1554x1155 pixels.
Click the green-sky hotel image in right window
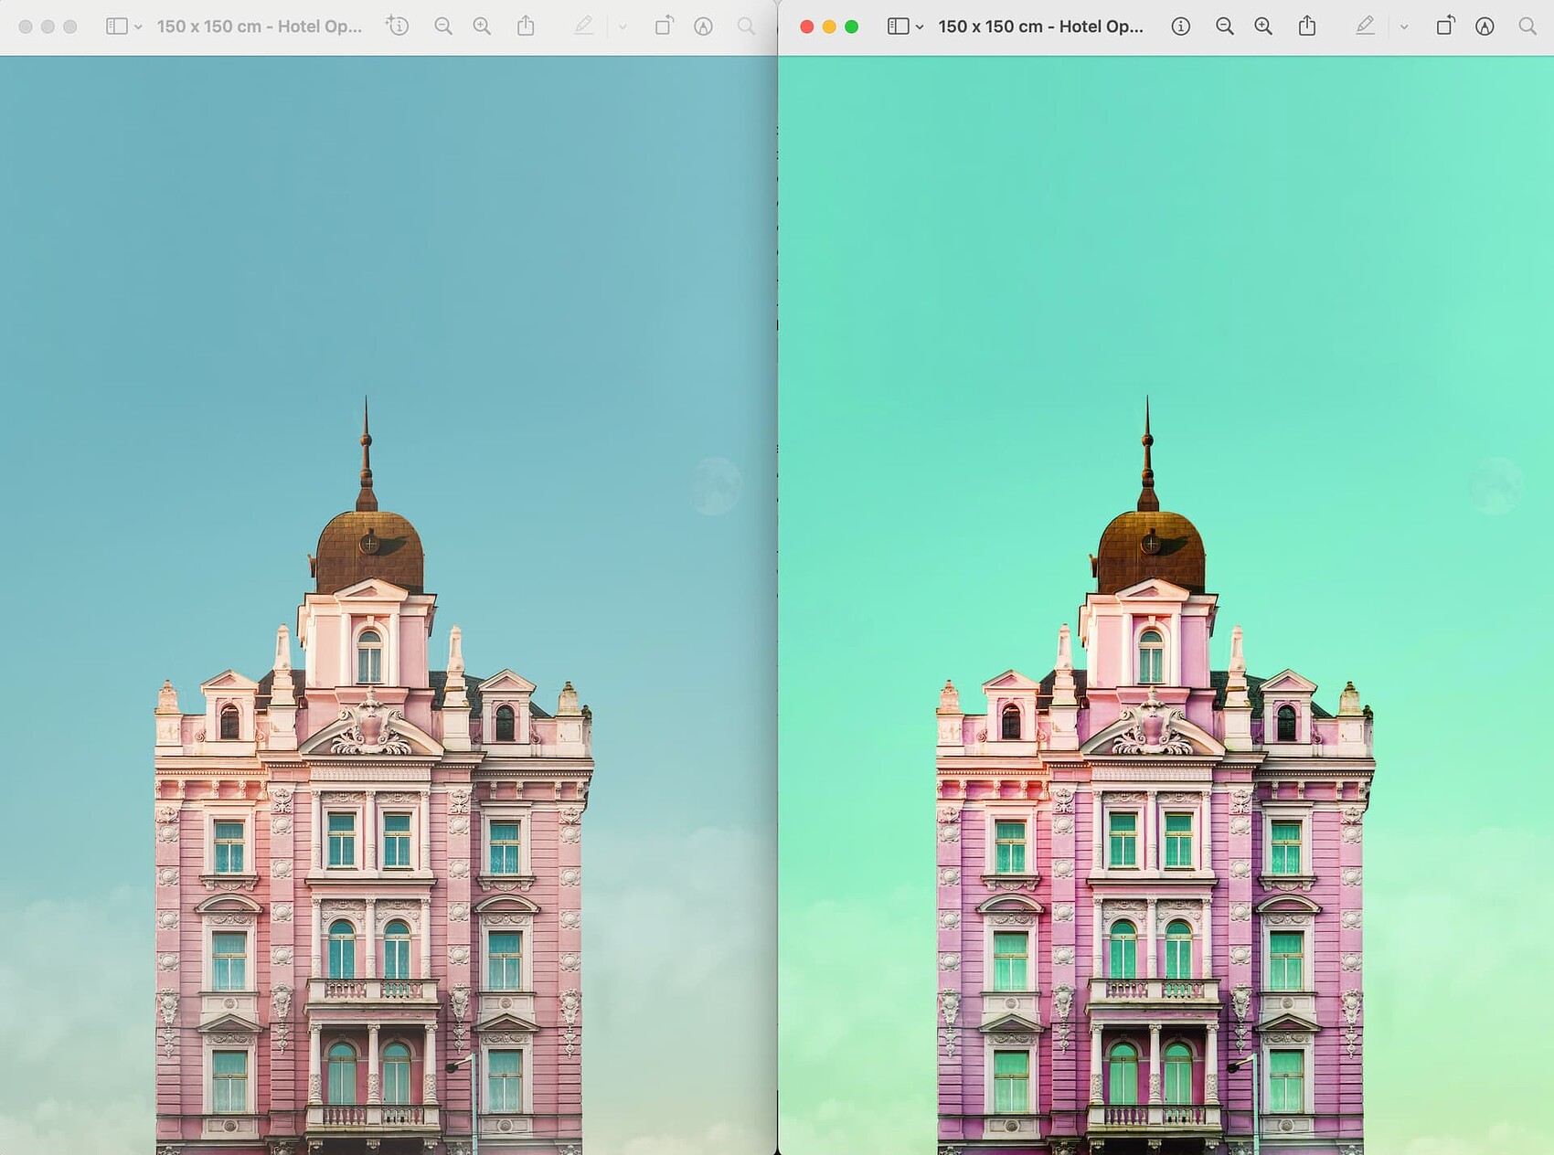point(1166,605)
